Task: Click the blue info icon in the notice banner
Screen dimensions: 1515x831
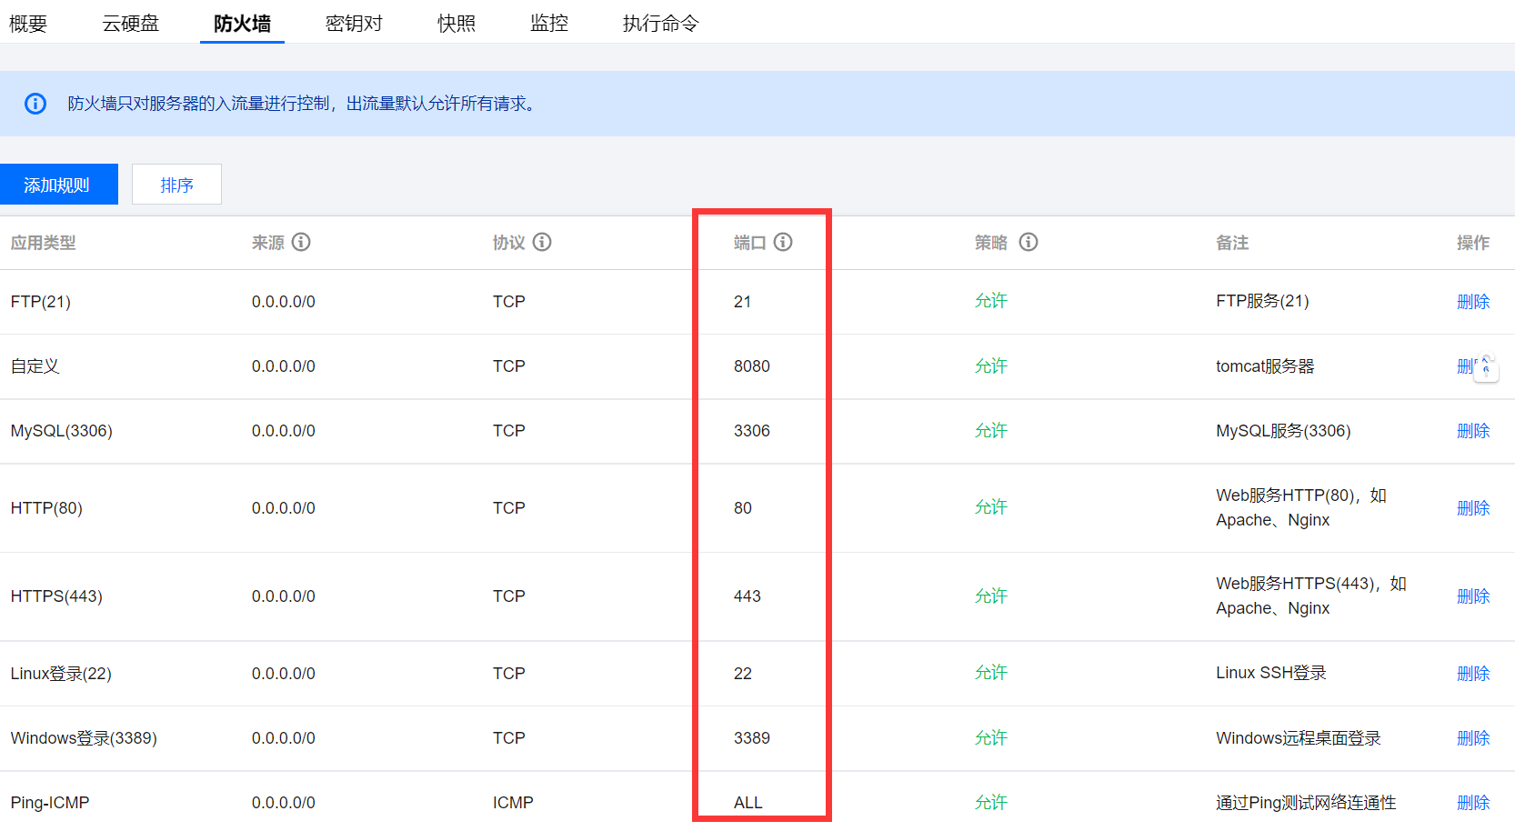Action: [x=35, y=104]
